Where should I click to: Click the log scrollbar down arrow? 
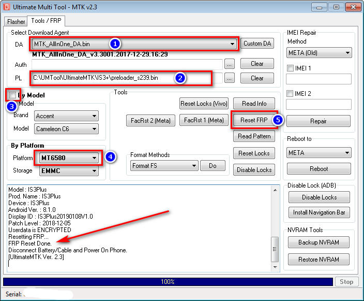click(x=275, y=267)
